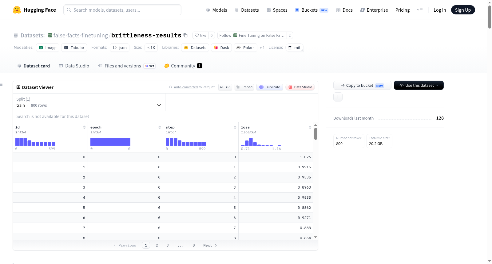The height and width of the screenshot is (264, 492).
Task: Click the < 1K size tag
Action: 151,48
